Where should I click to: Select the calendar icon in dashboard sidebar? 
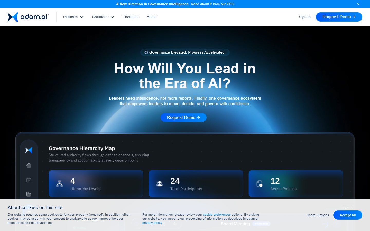[x=29, y=180]
